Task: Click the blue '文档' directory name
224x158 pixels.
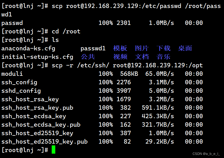Action: [x=142, y=57]
